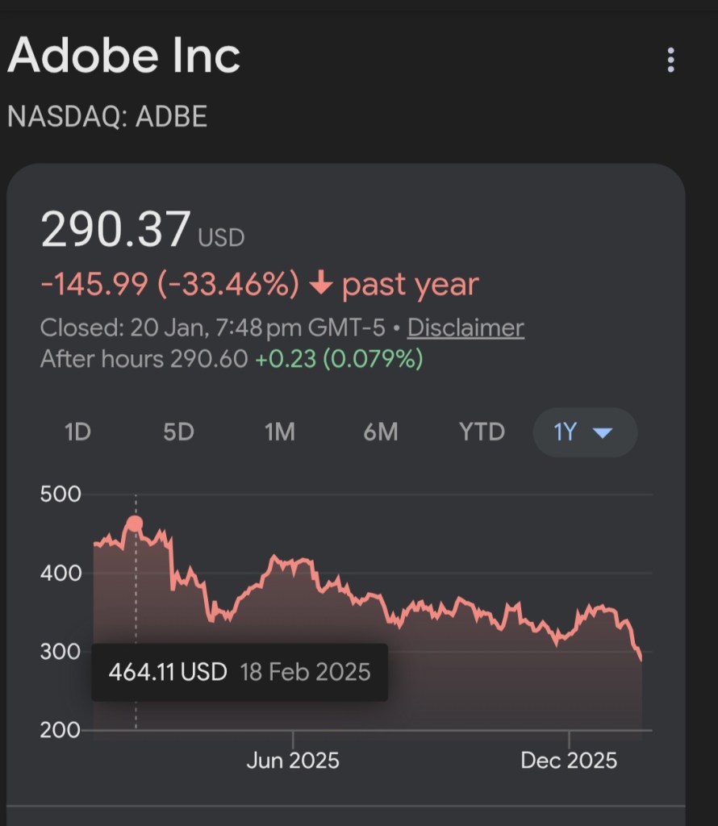
Task: Click the Dec 2025 axis label
Action: point(569,760)
